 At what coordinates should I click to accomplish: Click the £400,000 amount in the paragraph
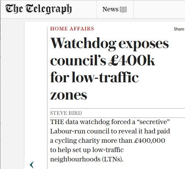pos(149,141)
